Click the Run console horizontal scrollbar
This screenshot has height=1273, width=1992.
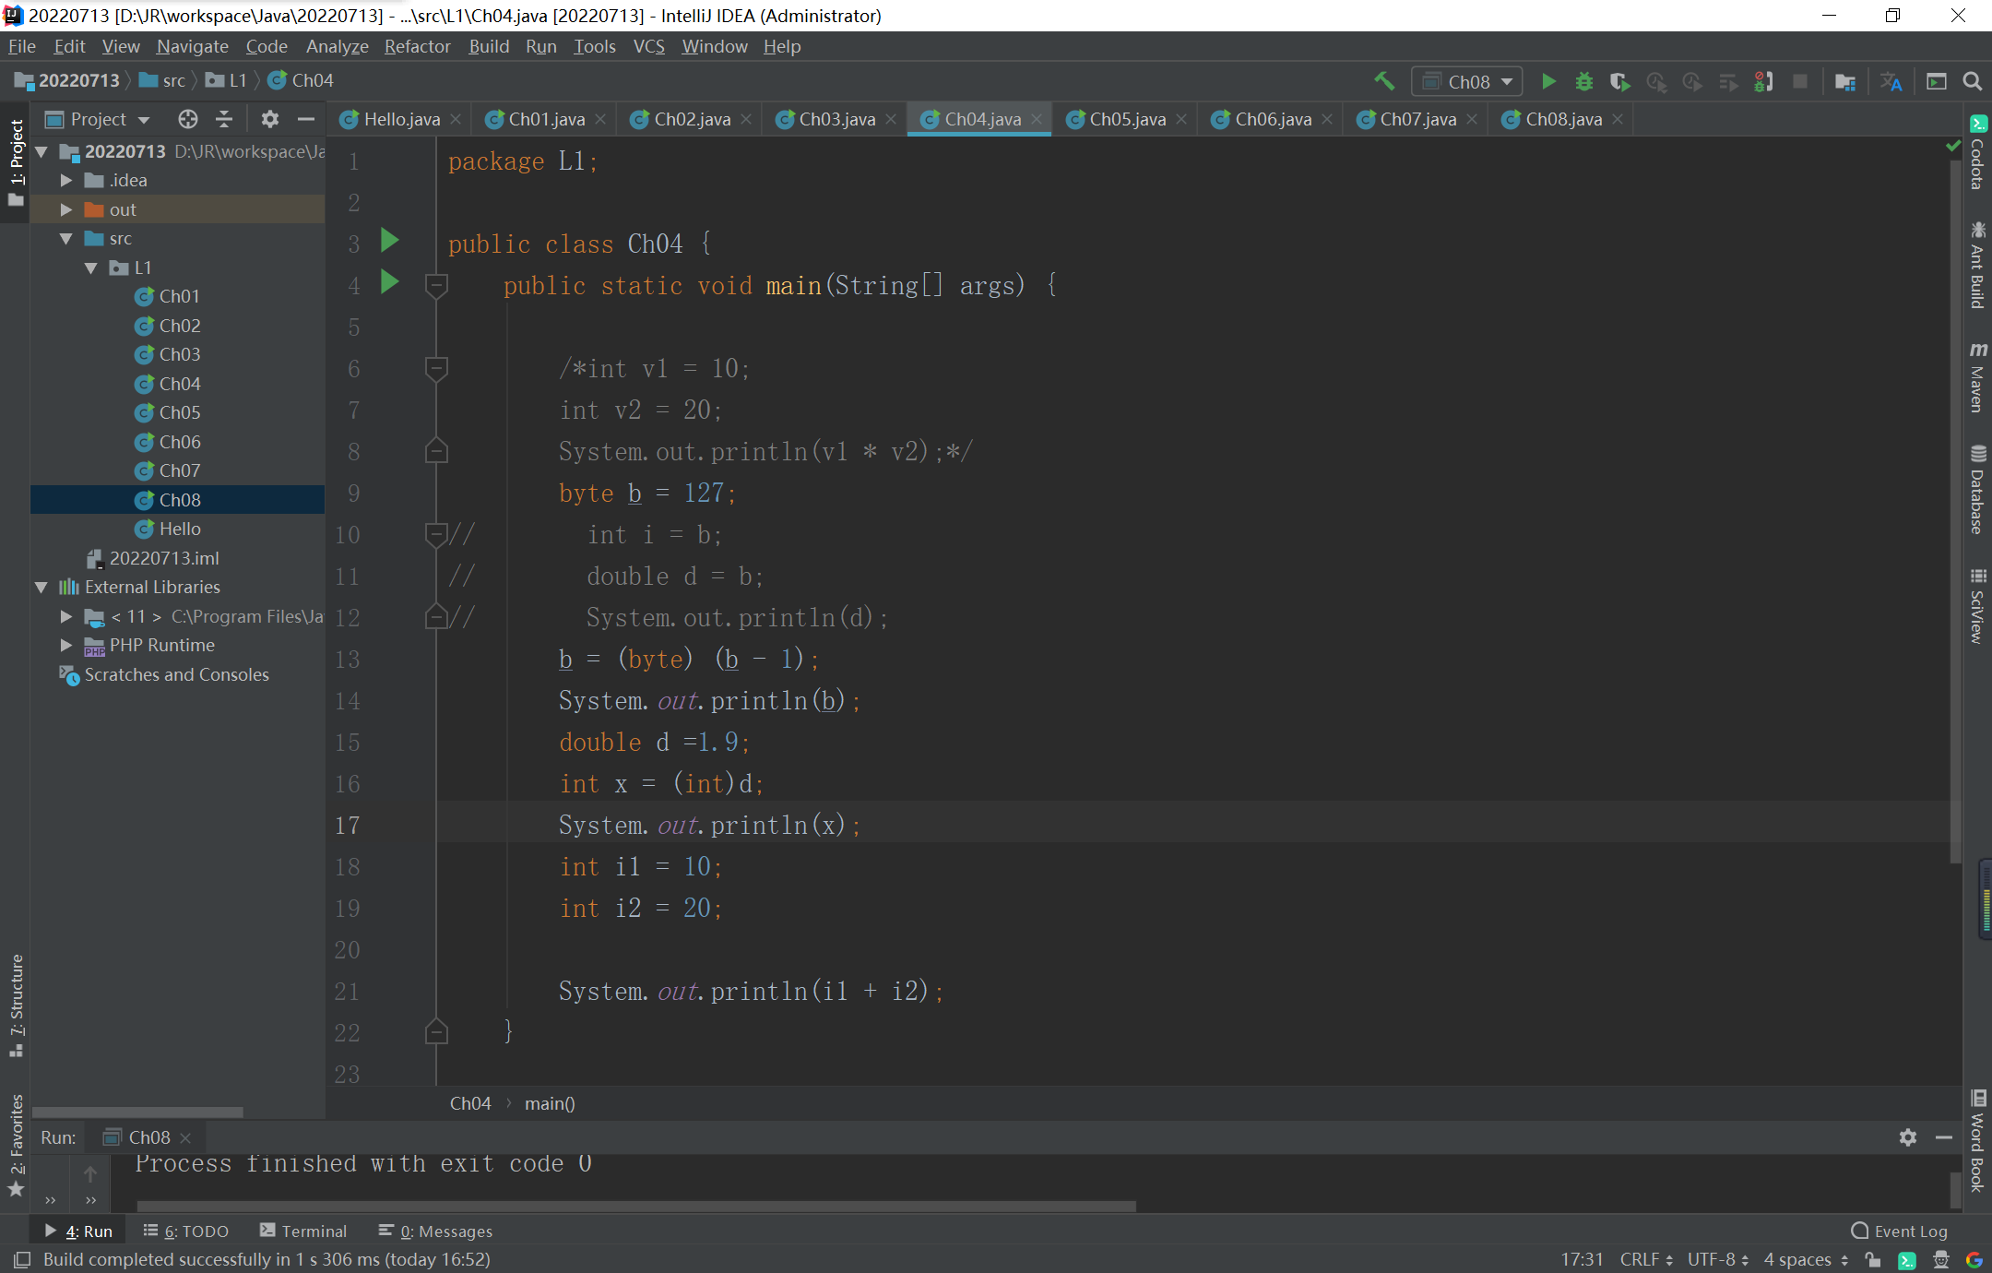636,1205
